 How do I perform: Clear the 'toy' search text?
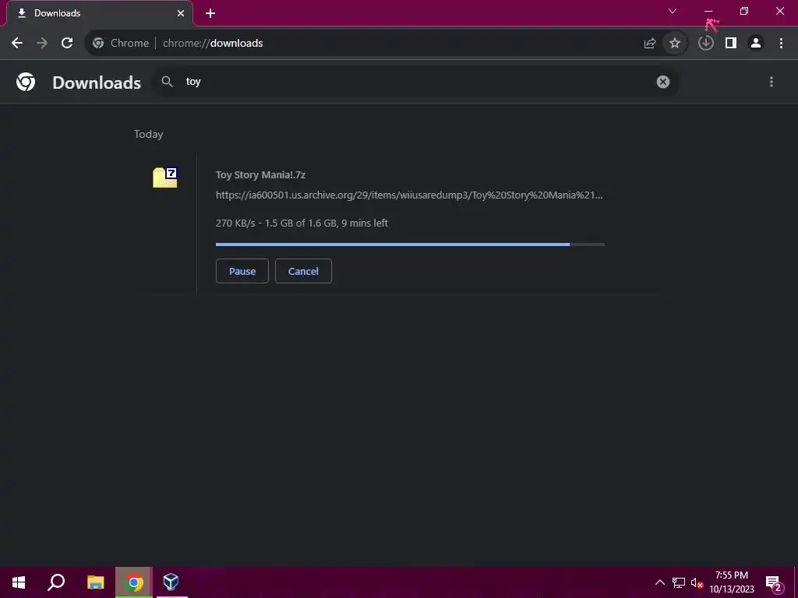[663, 82]
